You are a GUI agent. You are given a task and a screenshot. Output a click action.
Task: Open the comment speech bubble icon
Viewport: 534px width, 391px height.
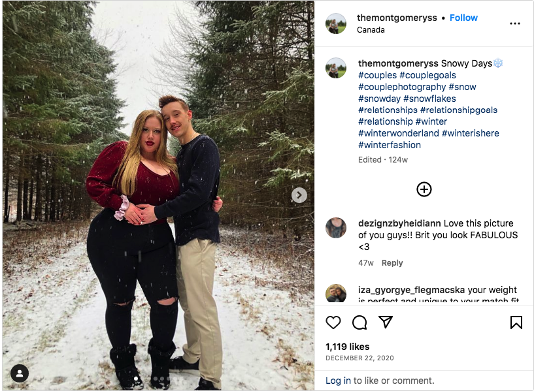click(x=359, y=322)
